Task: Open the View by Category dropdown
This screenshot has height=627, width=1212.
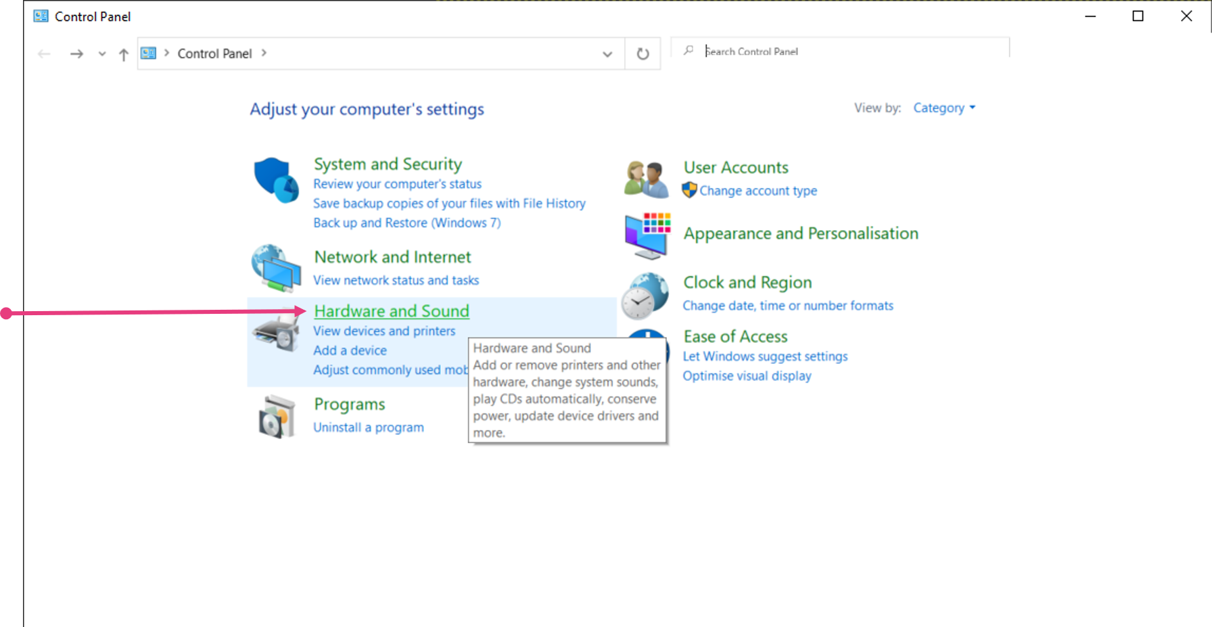Action: pos(944,108)
